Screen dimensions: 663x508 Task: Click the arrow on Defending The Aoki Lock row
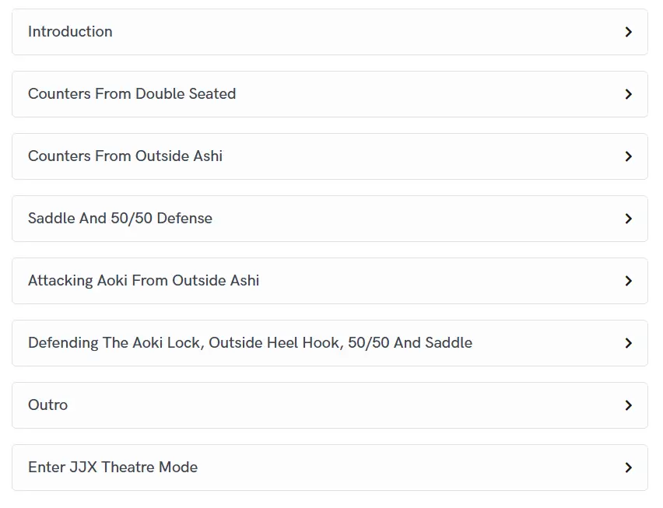[x=628, y=343]
